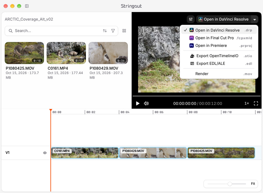Choose Open in Final Cut Pro

point(219,38)
